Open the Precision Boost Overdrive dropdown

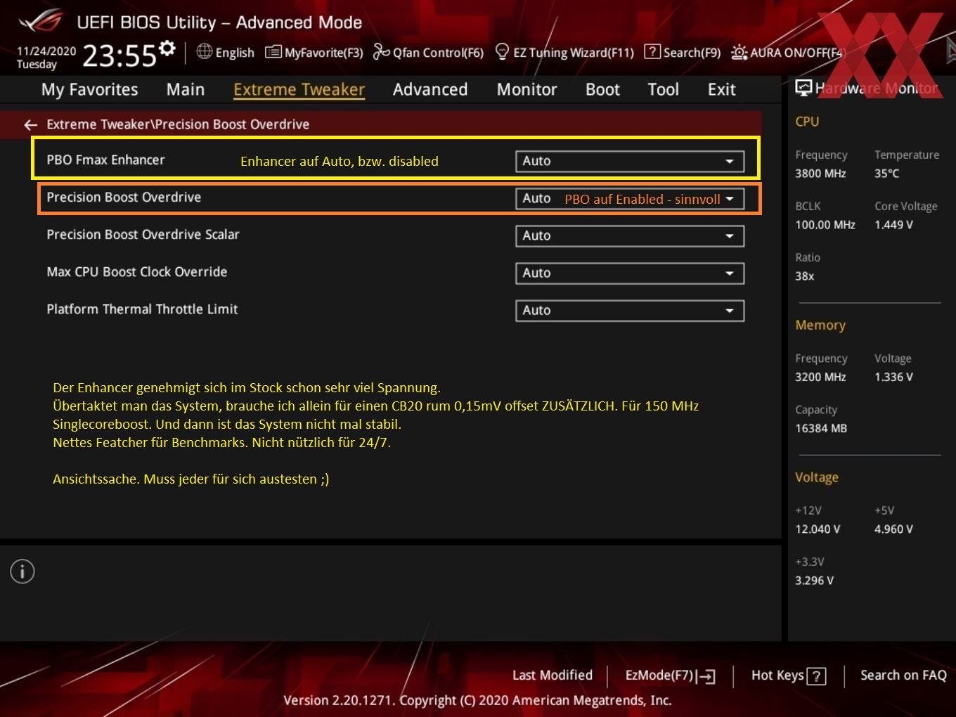630,199
